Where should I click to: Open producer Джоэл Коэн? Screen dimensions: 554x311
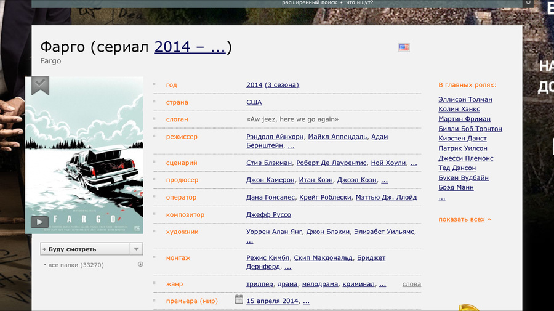357,180
